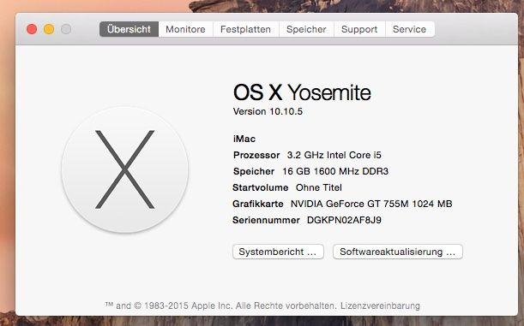Click the OS X Yosemite logo
524x326 pixels.
pos(124,169)
